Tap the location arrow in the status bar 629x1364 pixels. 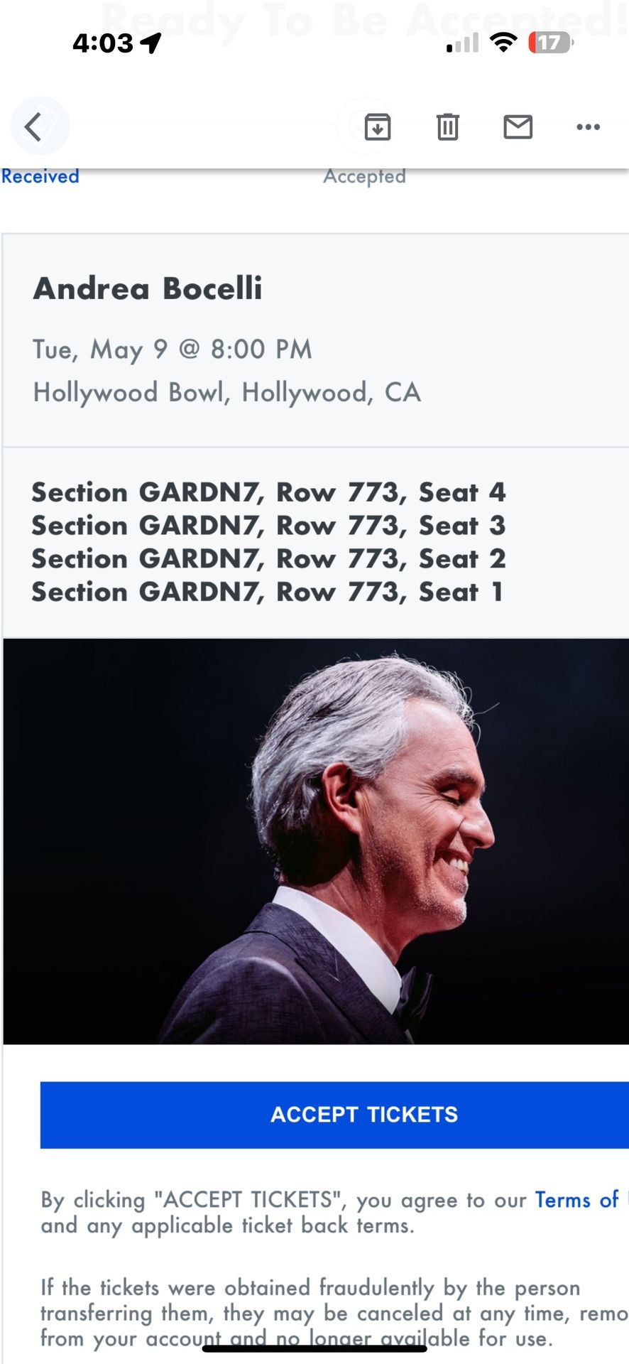click(149, 43)
